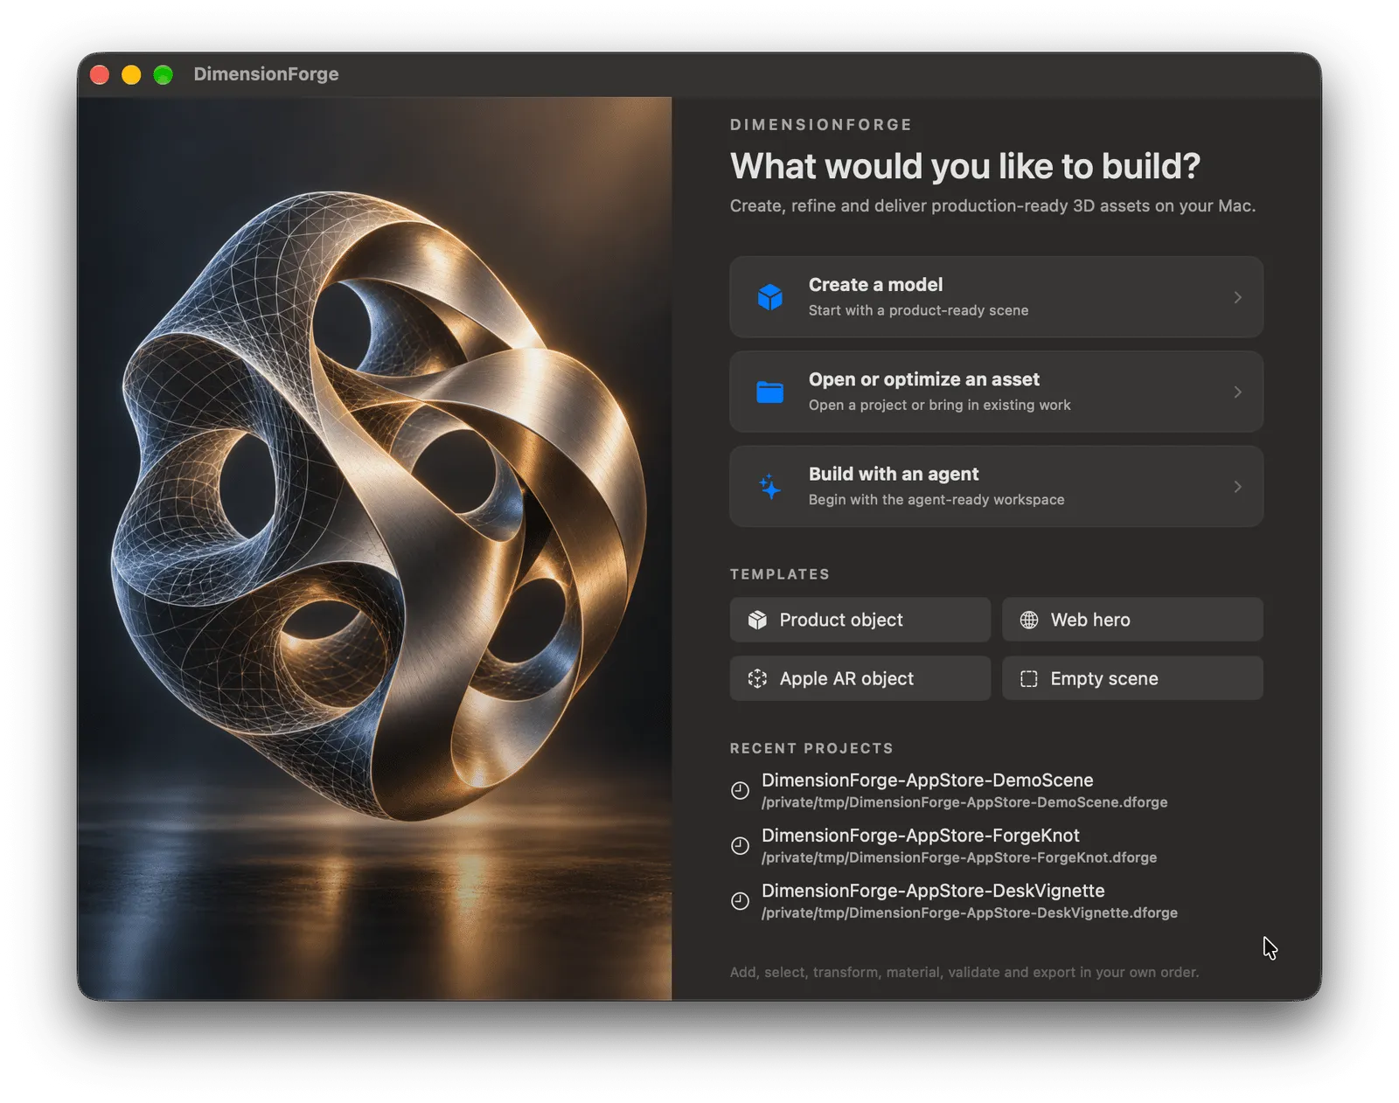Click the sparkle Build with agent icon
The width and height of the screenshot is (1399, 1103).
(769, 487)
